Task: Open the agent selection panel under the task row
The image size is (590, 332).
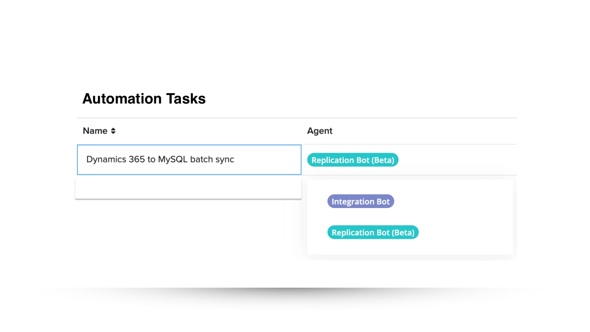Action: (410, 216)
